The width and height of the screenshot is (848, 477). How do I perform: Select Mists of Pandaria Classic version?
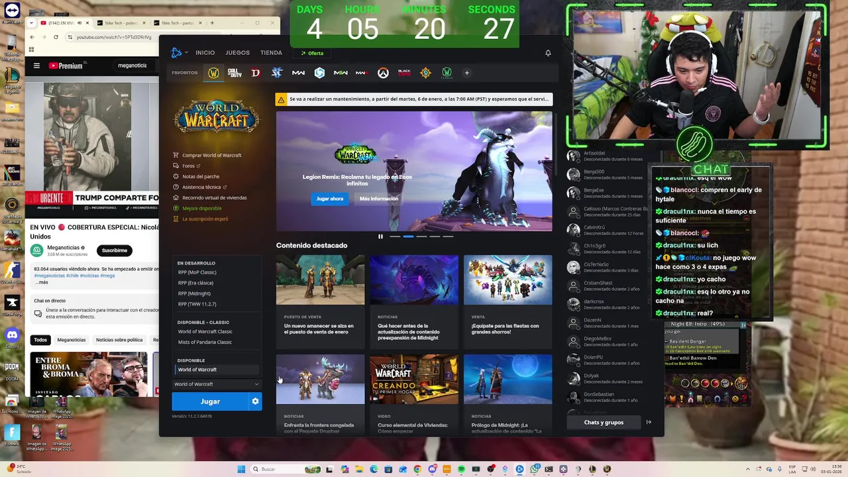(x=205, y=343)
